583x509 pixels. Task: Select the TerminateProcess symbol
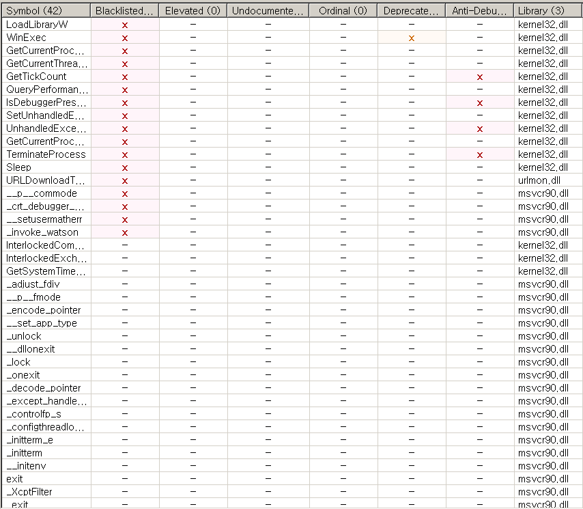click(46, 154)
